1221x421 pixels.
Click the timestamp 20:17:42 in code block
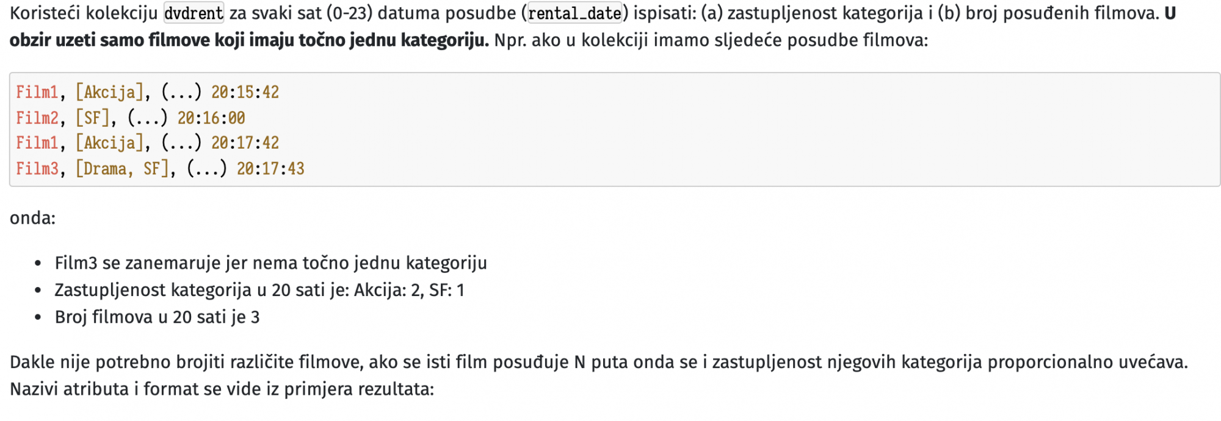click(x=245, y=143)
